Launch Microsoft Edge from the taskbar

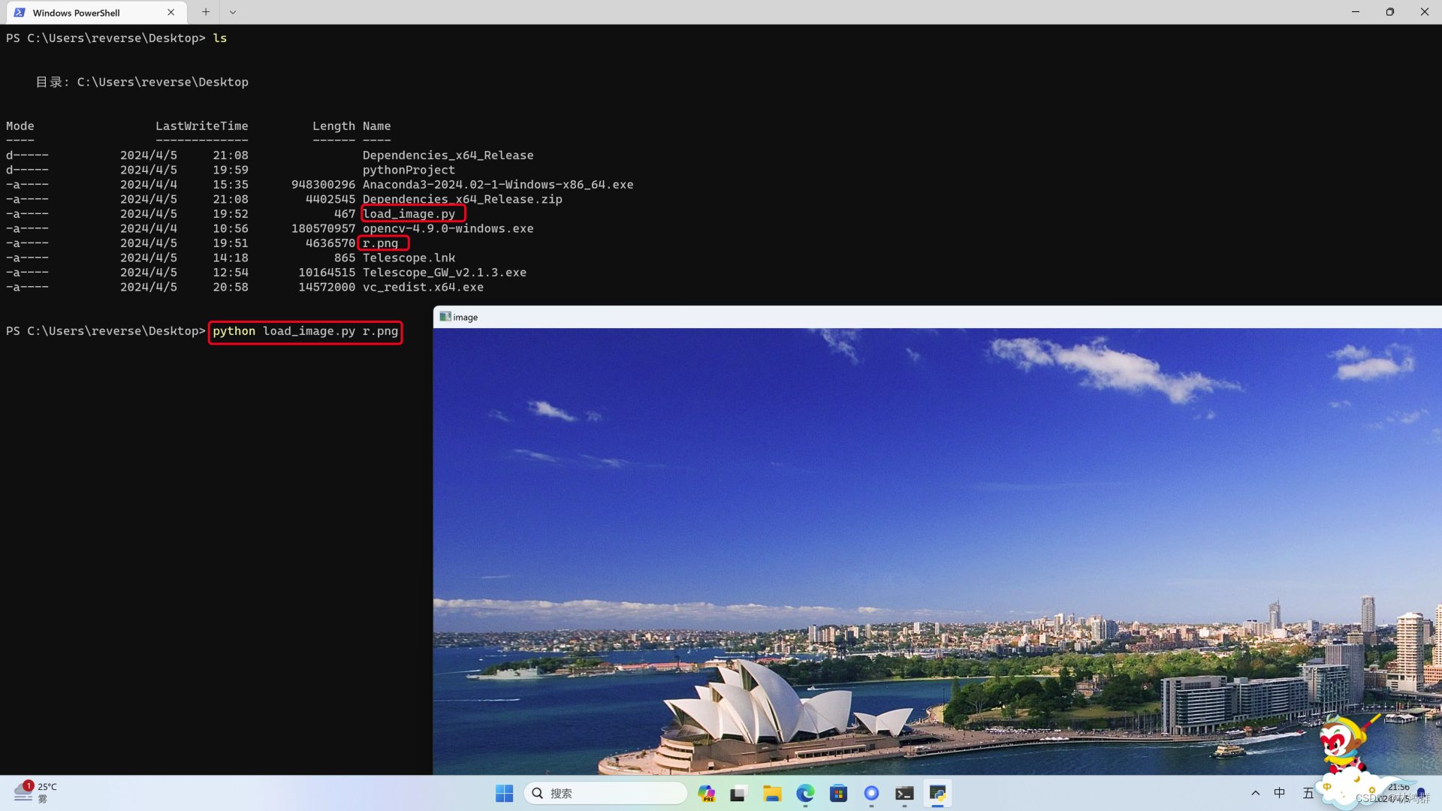tap(805, 793)
